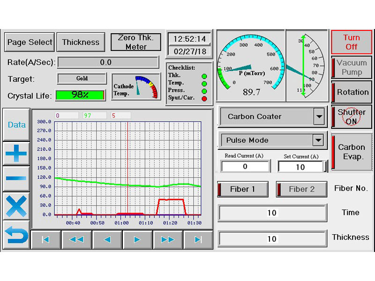Screen dimensions: 375x281
Task: Select Fiber 1
Action: pyautogui.click(x=243, y=189)
